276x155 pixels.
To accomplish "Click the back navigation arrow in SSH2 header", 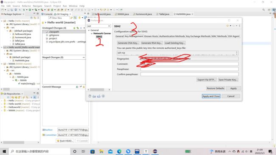I will (x=228, y=26).
